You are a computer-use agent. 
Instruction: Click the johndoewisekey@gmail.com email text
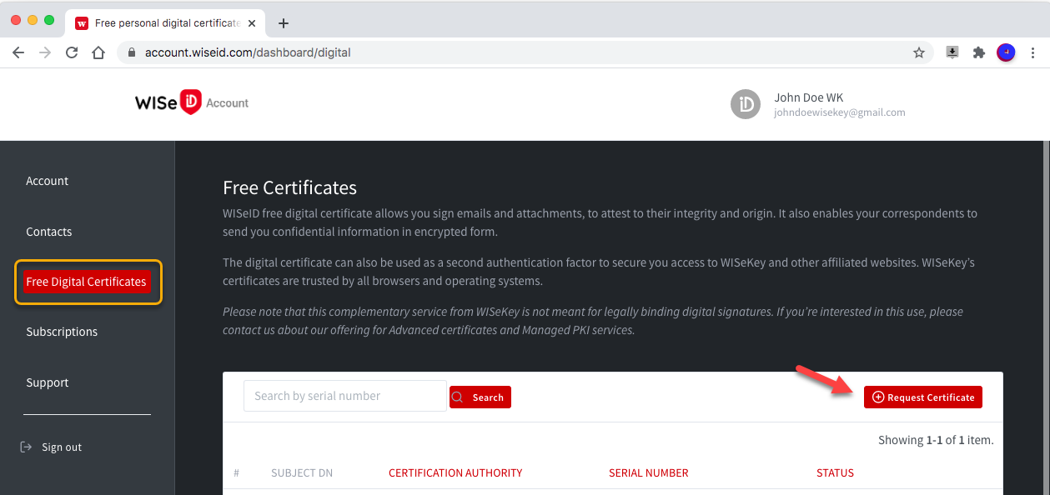(x=839, y=112)
